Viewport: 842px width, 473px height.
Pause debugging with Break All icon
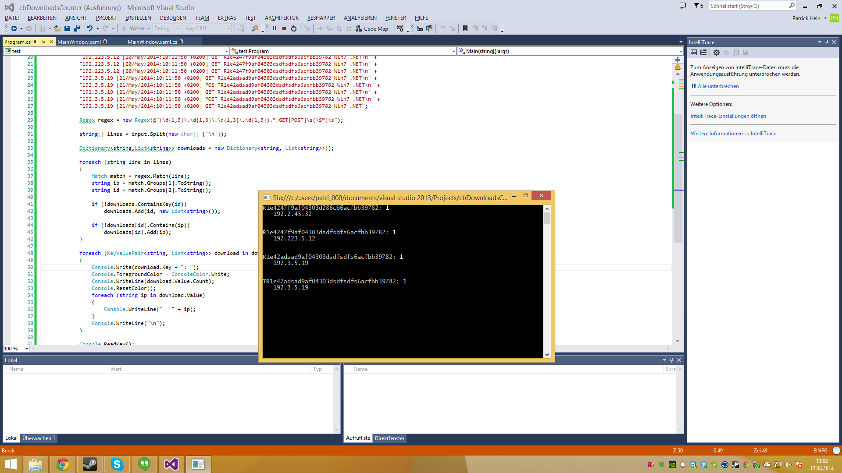(x=275, y=28)
